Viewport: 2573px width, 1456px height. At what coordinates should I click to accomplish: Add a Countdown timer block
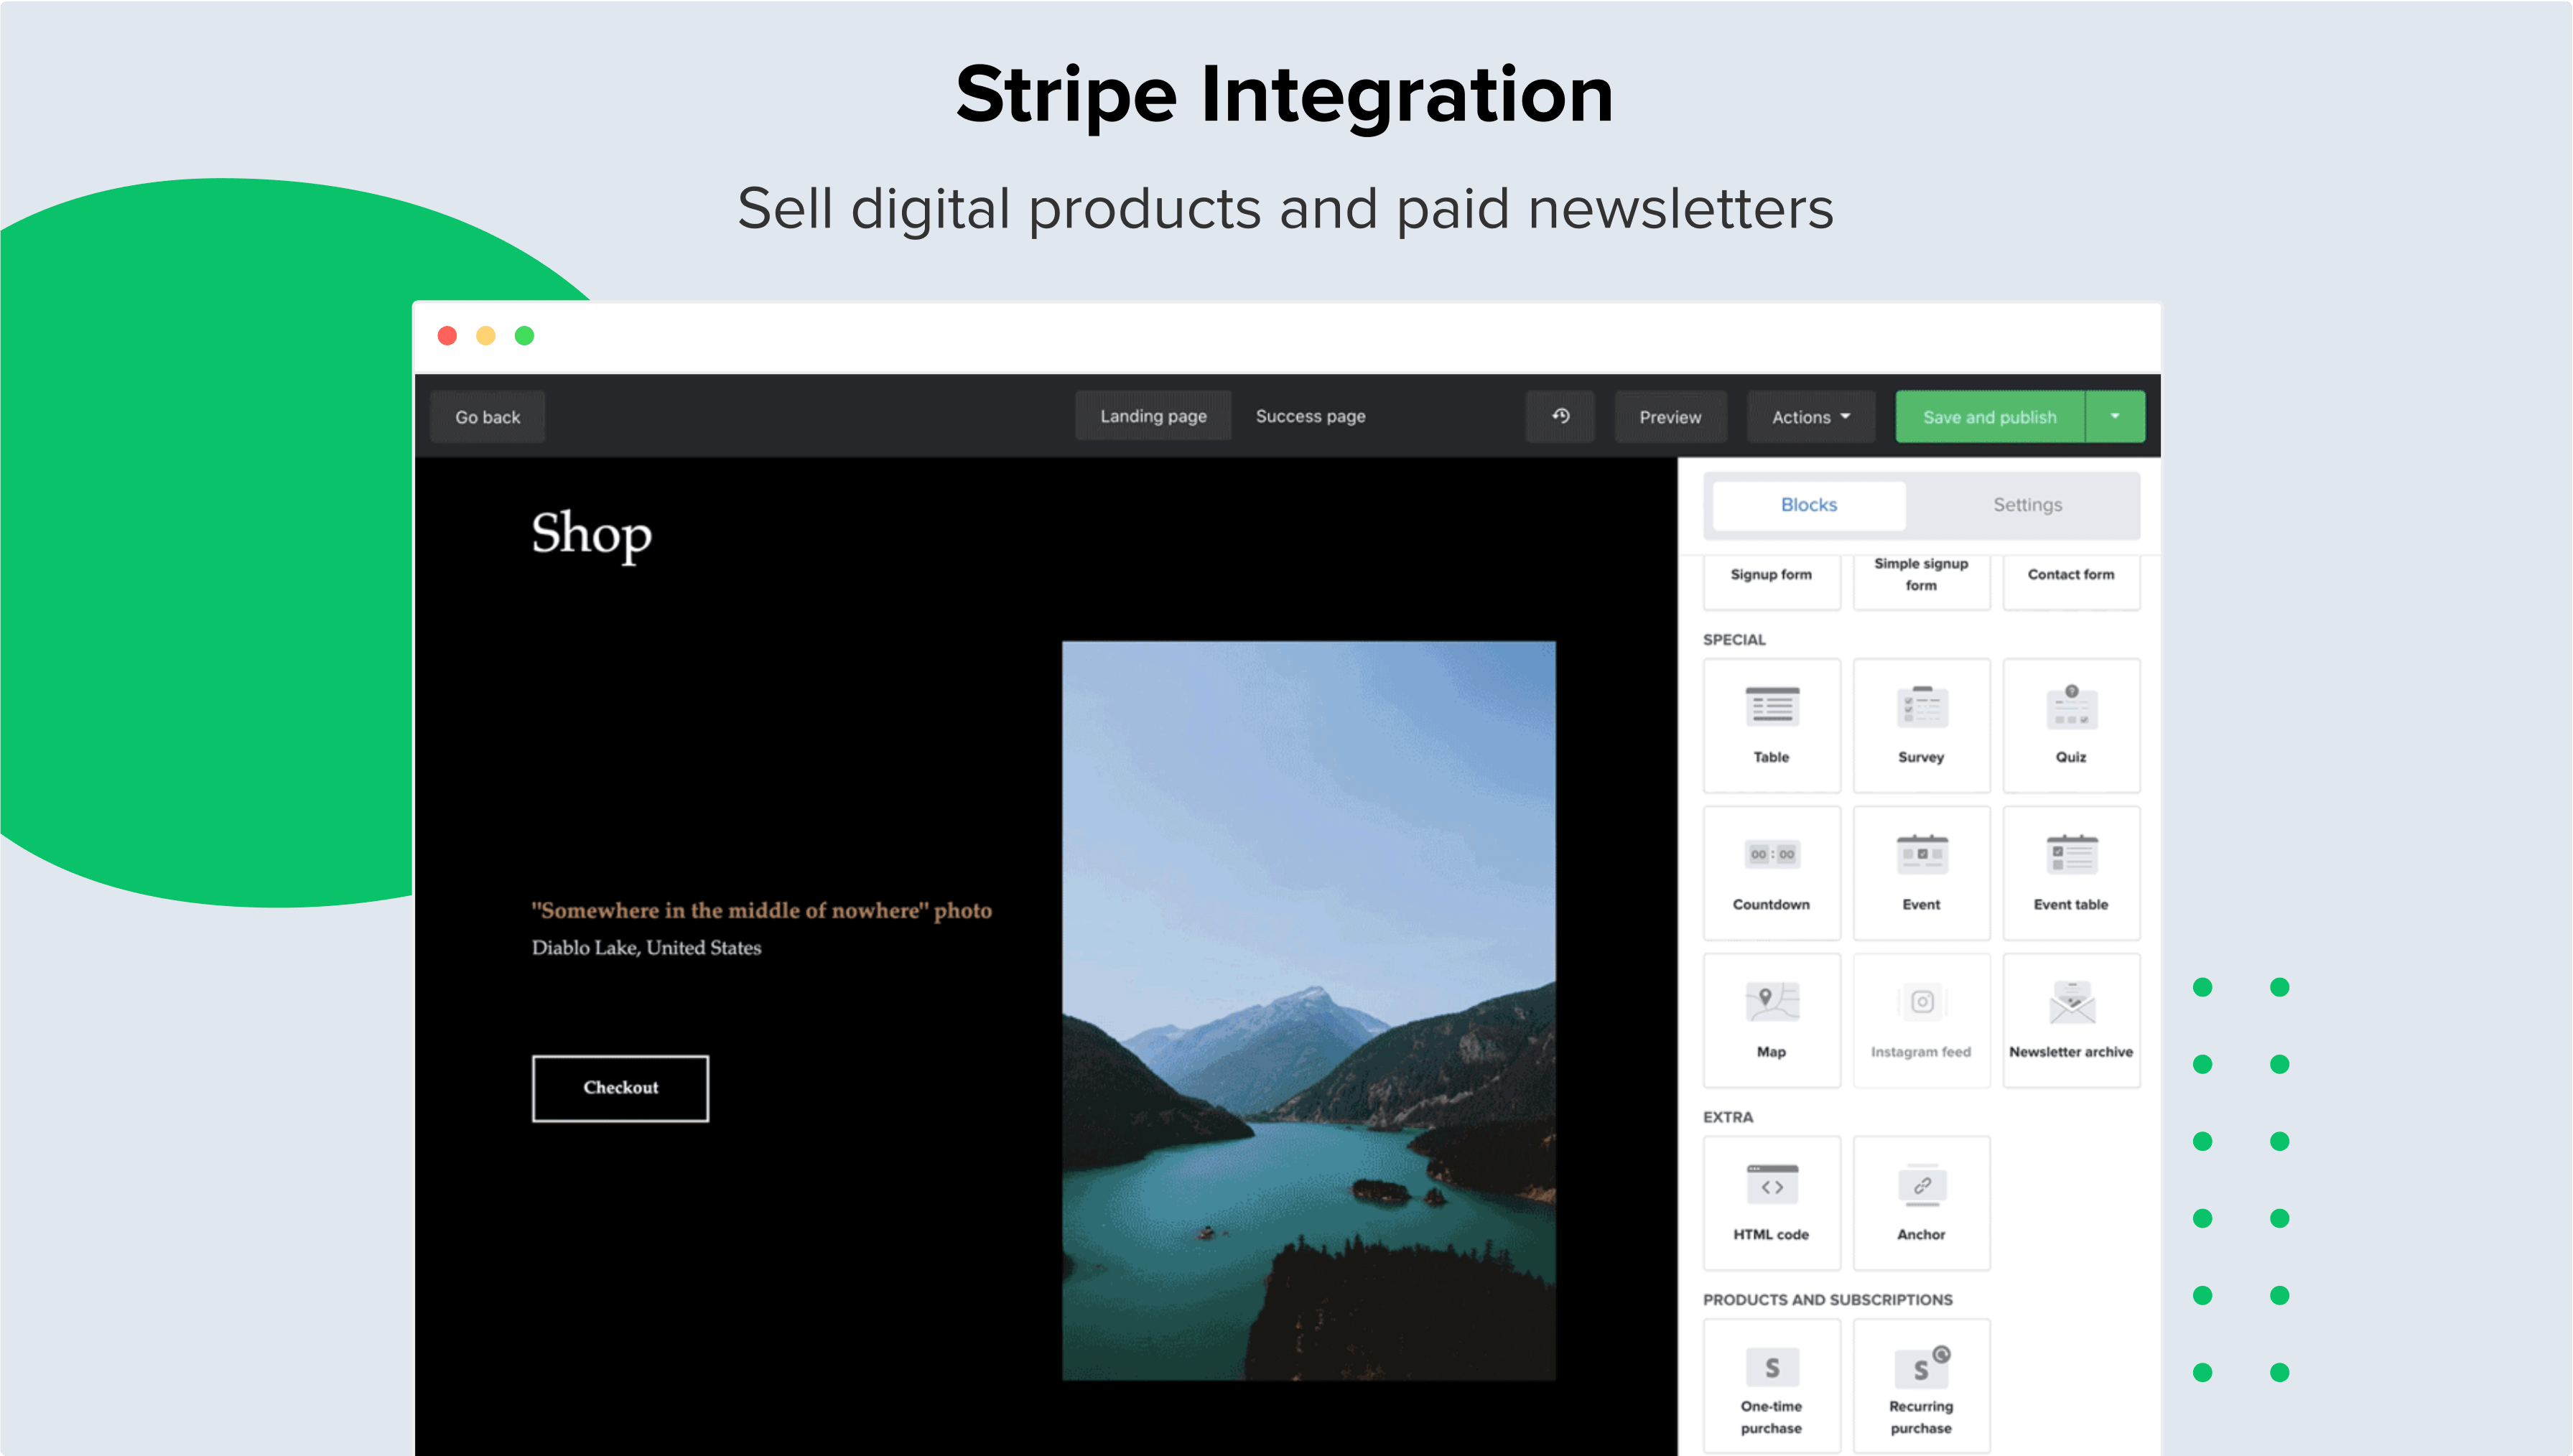1771,872
